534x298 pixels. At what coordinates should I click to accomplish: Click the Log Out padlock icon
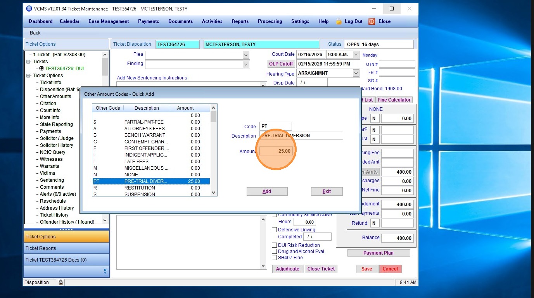339,22
